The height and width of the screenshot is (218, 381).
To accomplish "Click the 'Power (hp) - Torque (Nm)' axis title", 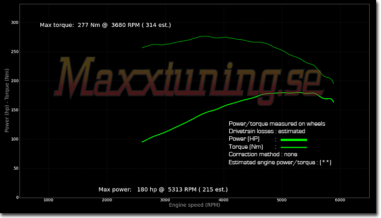I will [6, 100].
